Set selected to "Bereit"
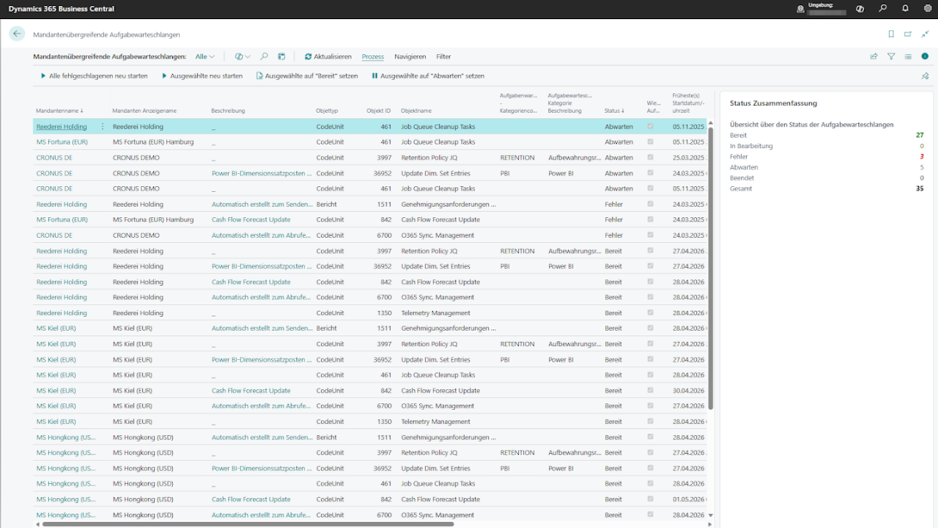938x528 pixels. tap(307, 76)
